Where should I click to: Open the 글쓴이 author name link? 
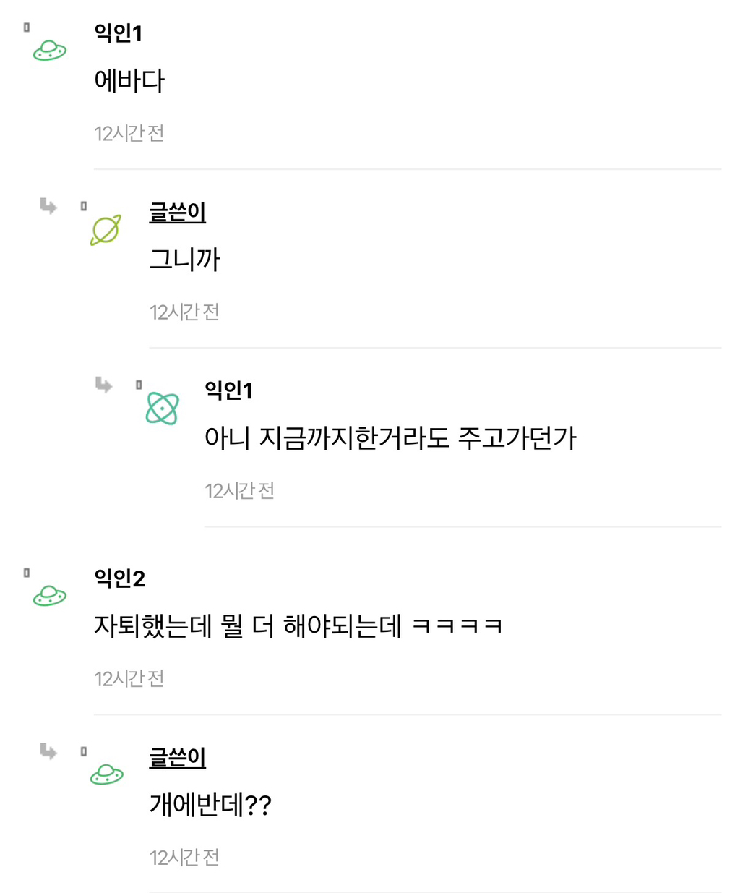[x=177, y=214]
